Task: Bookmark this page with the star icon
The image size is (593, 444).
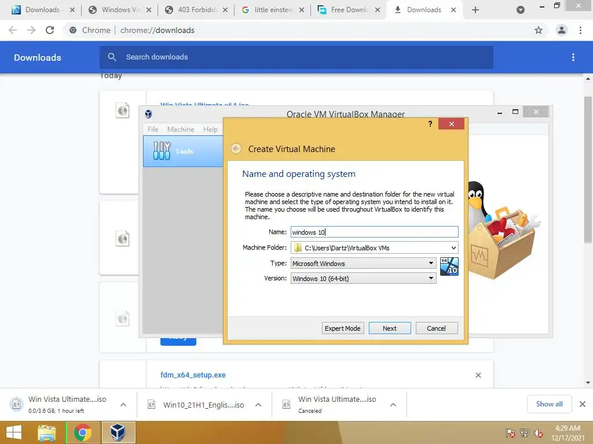Action: 538,30
